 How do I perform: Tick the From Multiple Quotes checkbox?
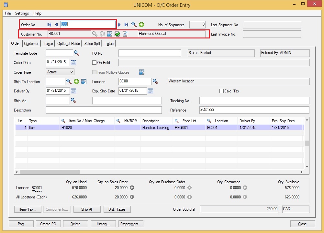click(x=95, y=72)
